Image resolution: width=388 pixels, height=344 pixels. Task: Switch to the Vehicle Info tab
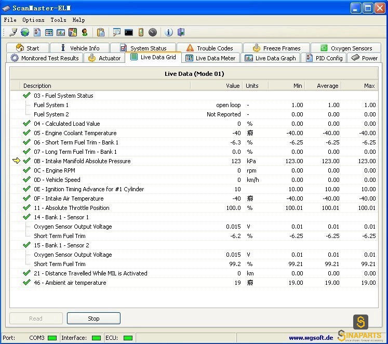[x=79, y=48]
